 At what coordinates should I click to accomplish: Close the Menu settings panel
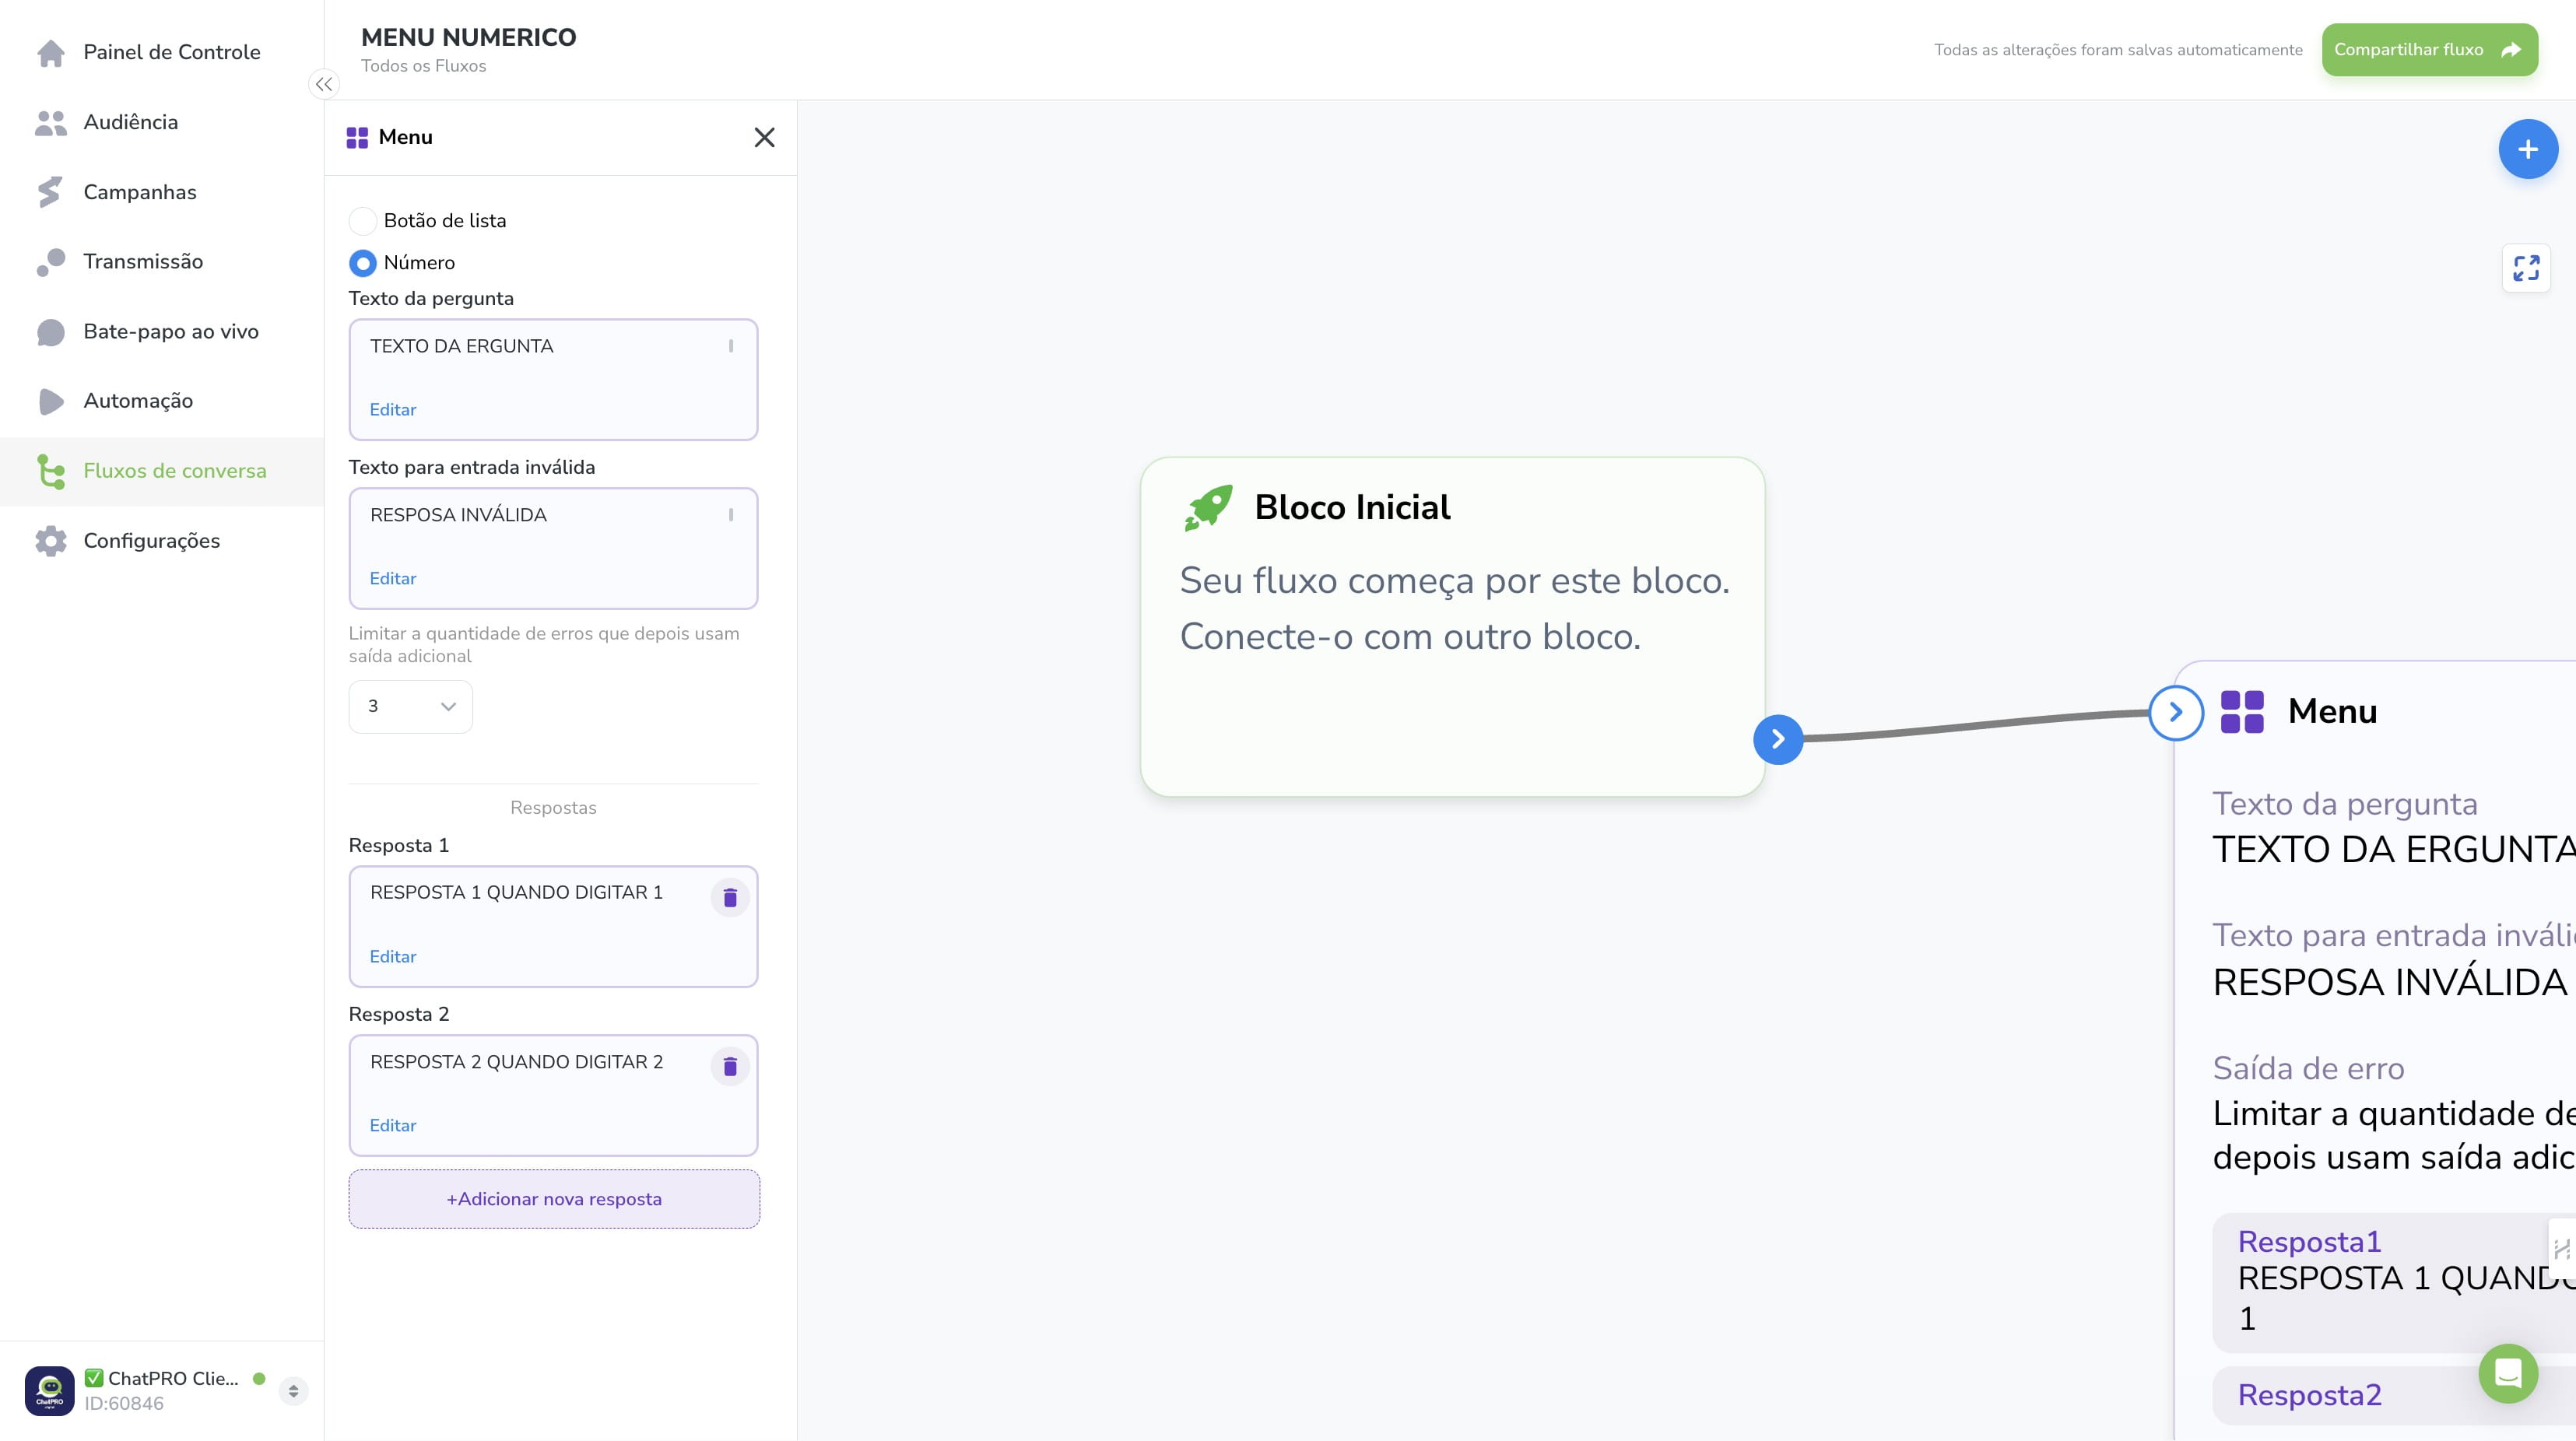click(764, 138)
